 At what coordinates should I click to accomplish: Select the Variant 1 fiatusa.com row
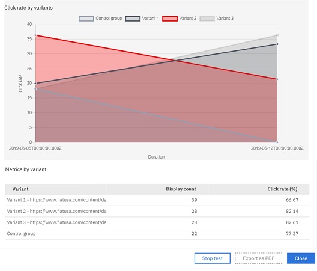[x=157, y=200]
